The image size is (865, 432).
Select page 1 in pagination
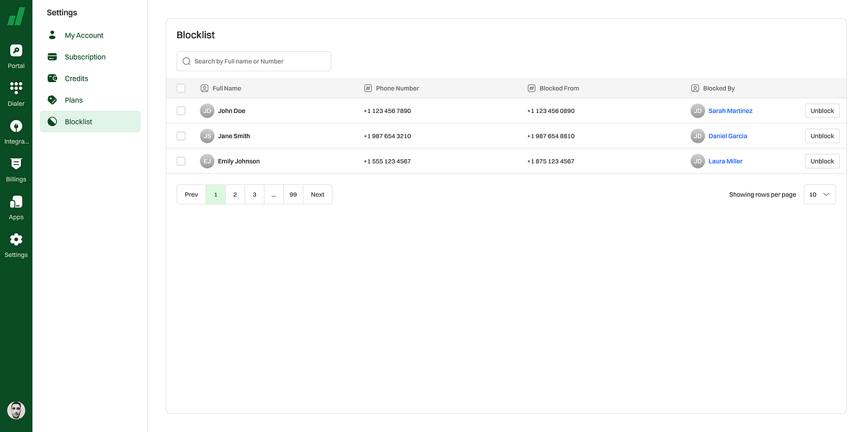click(216, 194)
